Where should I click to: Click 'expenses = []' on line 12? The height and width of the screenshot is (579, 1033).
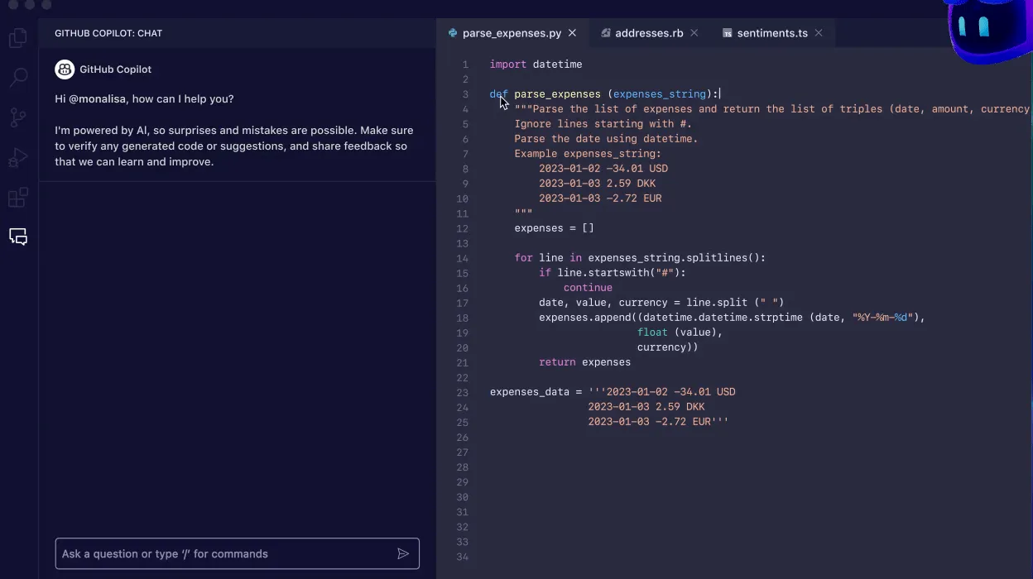click(554, 228)
